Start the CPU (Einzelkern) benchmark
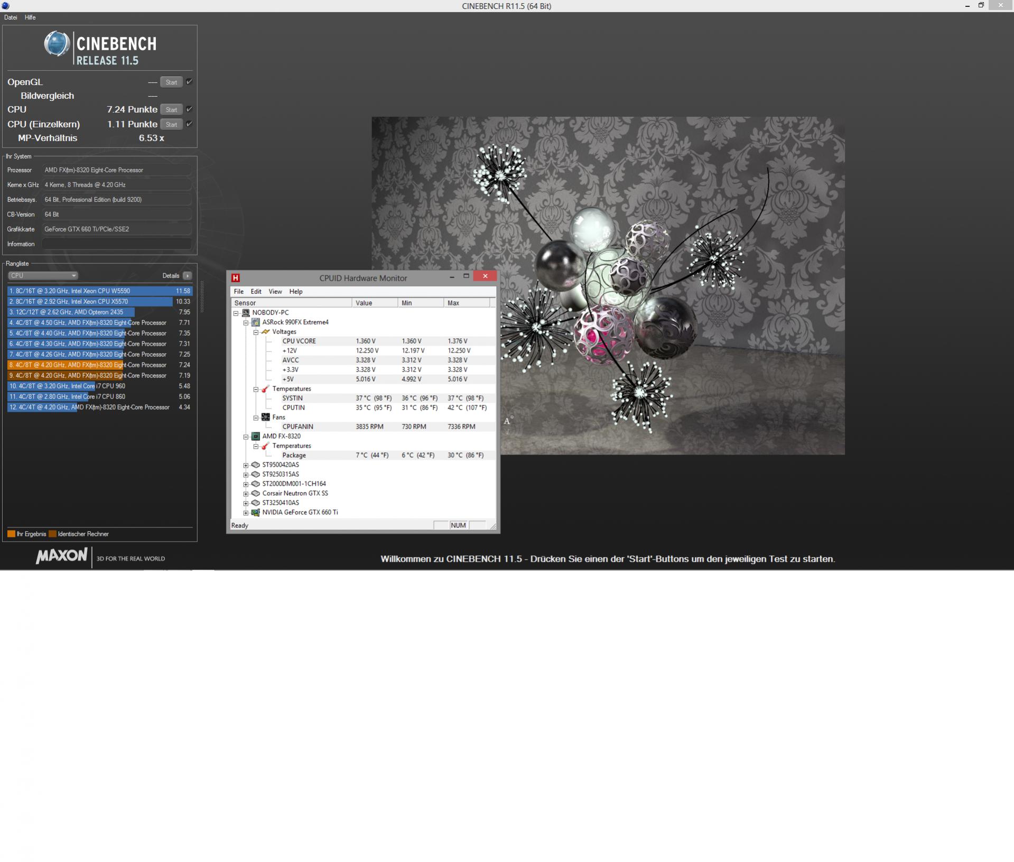This screenshot has width=1014, height=862. [x=171, y=124]
